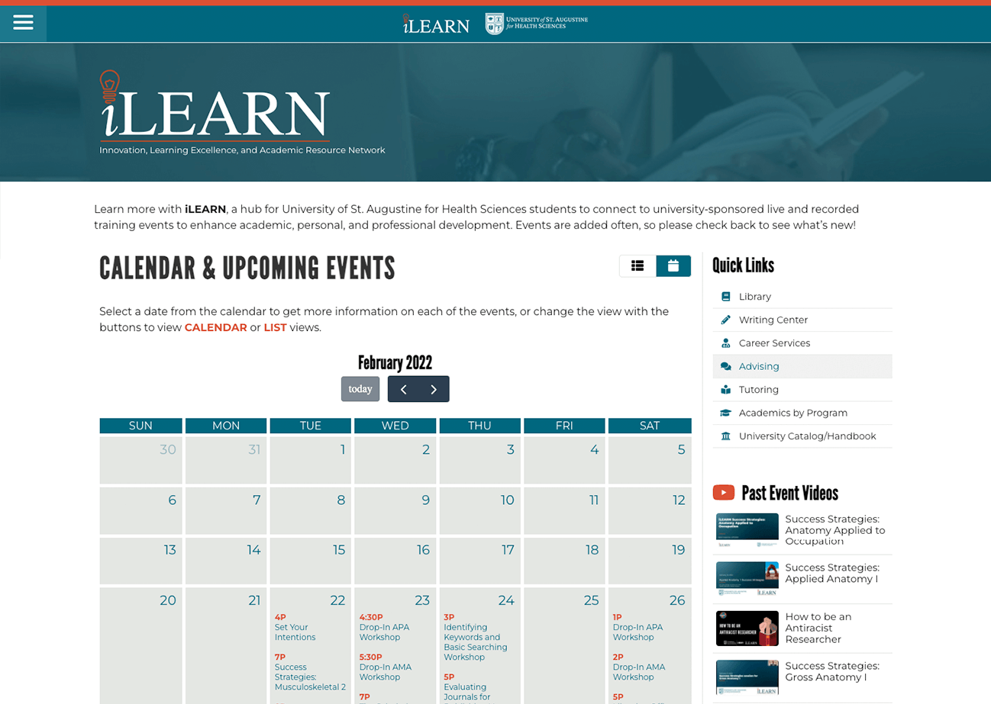Screen dimensions: 991x704
Task: Click the Past Event Videos heading
Action: pyautogui.click(x=789, y=493)
